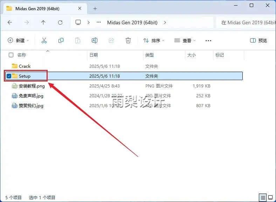Open the See more options menu in toolbar
276x202 pixels.
pos(208,41)
